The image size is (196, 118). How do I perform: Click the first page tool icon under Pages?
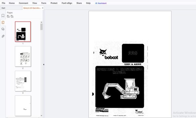[8, 16]
